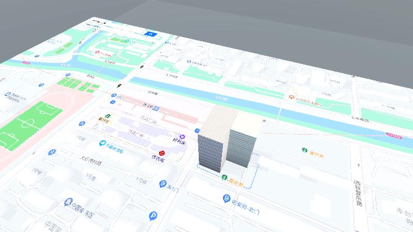Click the light-blue bird-shaped marker icon
This screenshot has width=413, height=232.
point(102,143)
